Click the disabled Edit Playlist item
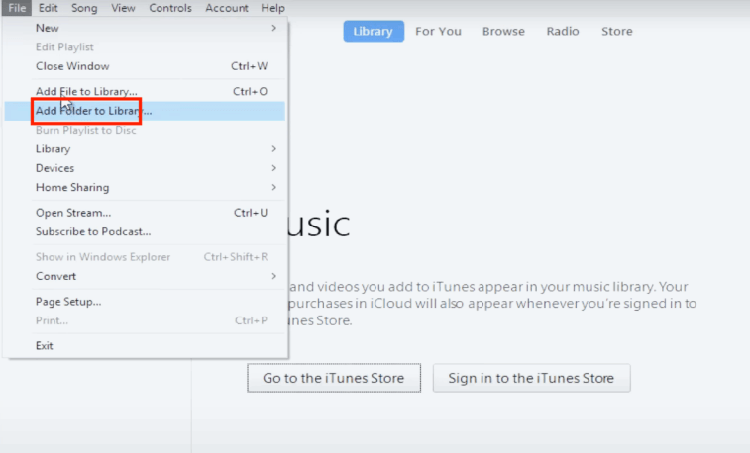The image size is (750, 453). pos(145,46)
